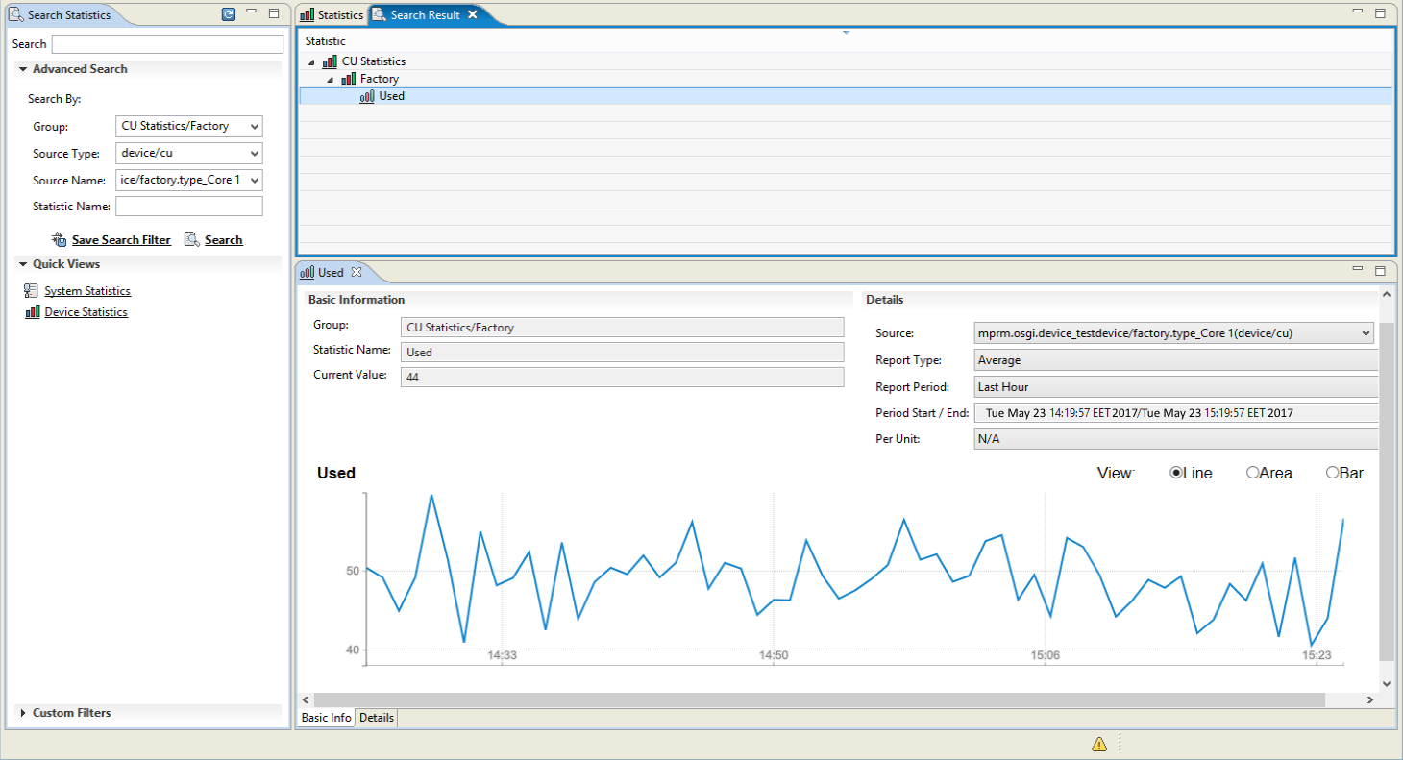Viewport: 1403px width, 760px height.
Task: Close the Used editor tab
Action: pyautogui.click(x=357, y=273)
